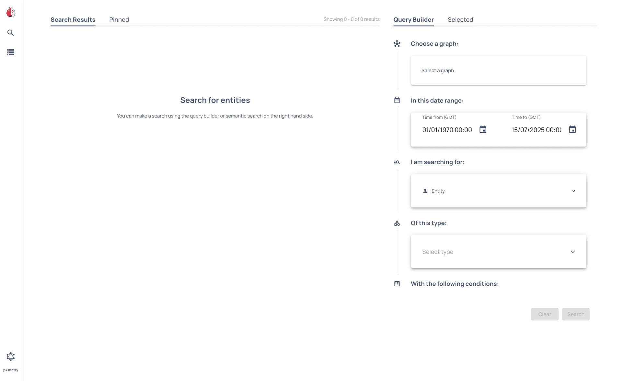
Task: Click the list icon in the left sidebar
Action: (x=11, y=52)
